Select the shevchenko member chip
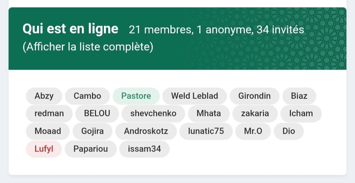Viewport: 355px width, 183px height. (x=153, y=114)
